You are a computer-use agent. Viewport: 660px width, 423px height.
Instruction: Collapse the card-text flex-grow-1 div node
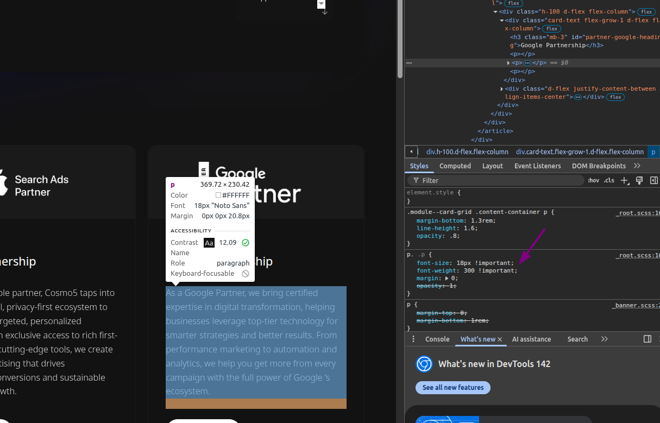tap(502, 21)
